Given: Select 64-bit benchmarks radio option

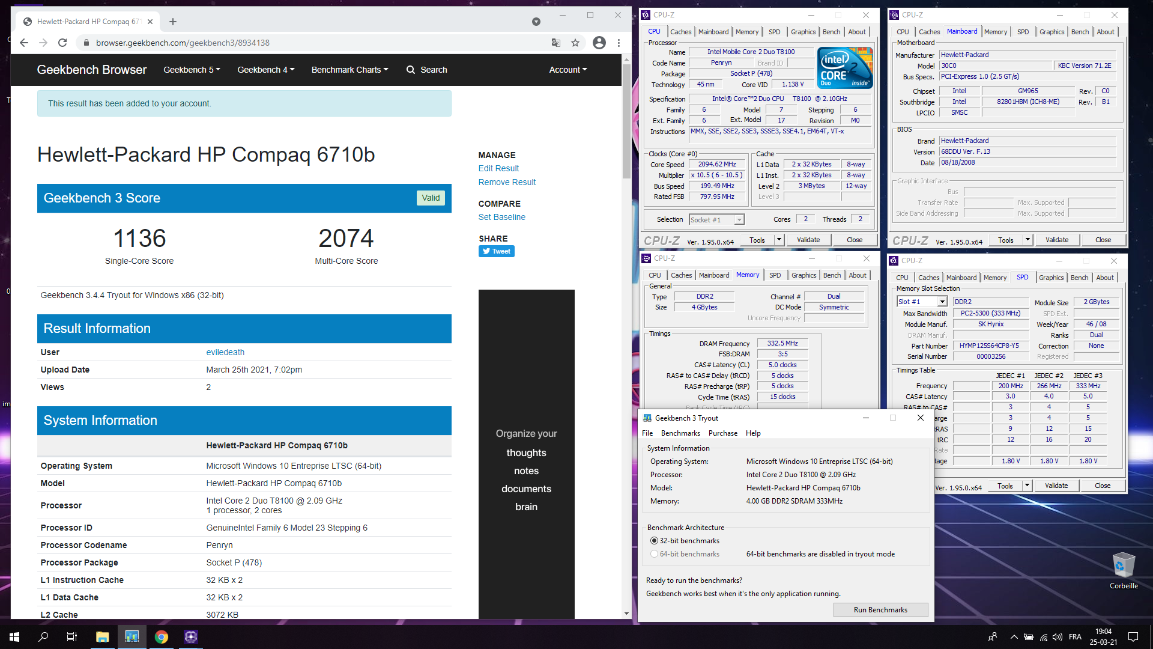Looking at the screenshot, I should pos(654,554).
